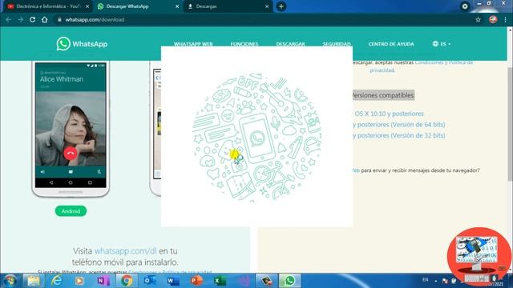This screenshot has height=288, width=513.
Task: Open WhatsApp from the taskbar
Action: point(289,281)
